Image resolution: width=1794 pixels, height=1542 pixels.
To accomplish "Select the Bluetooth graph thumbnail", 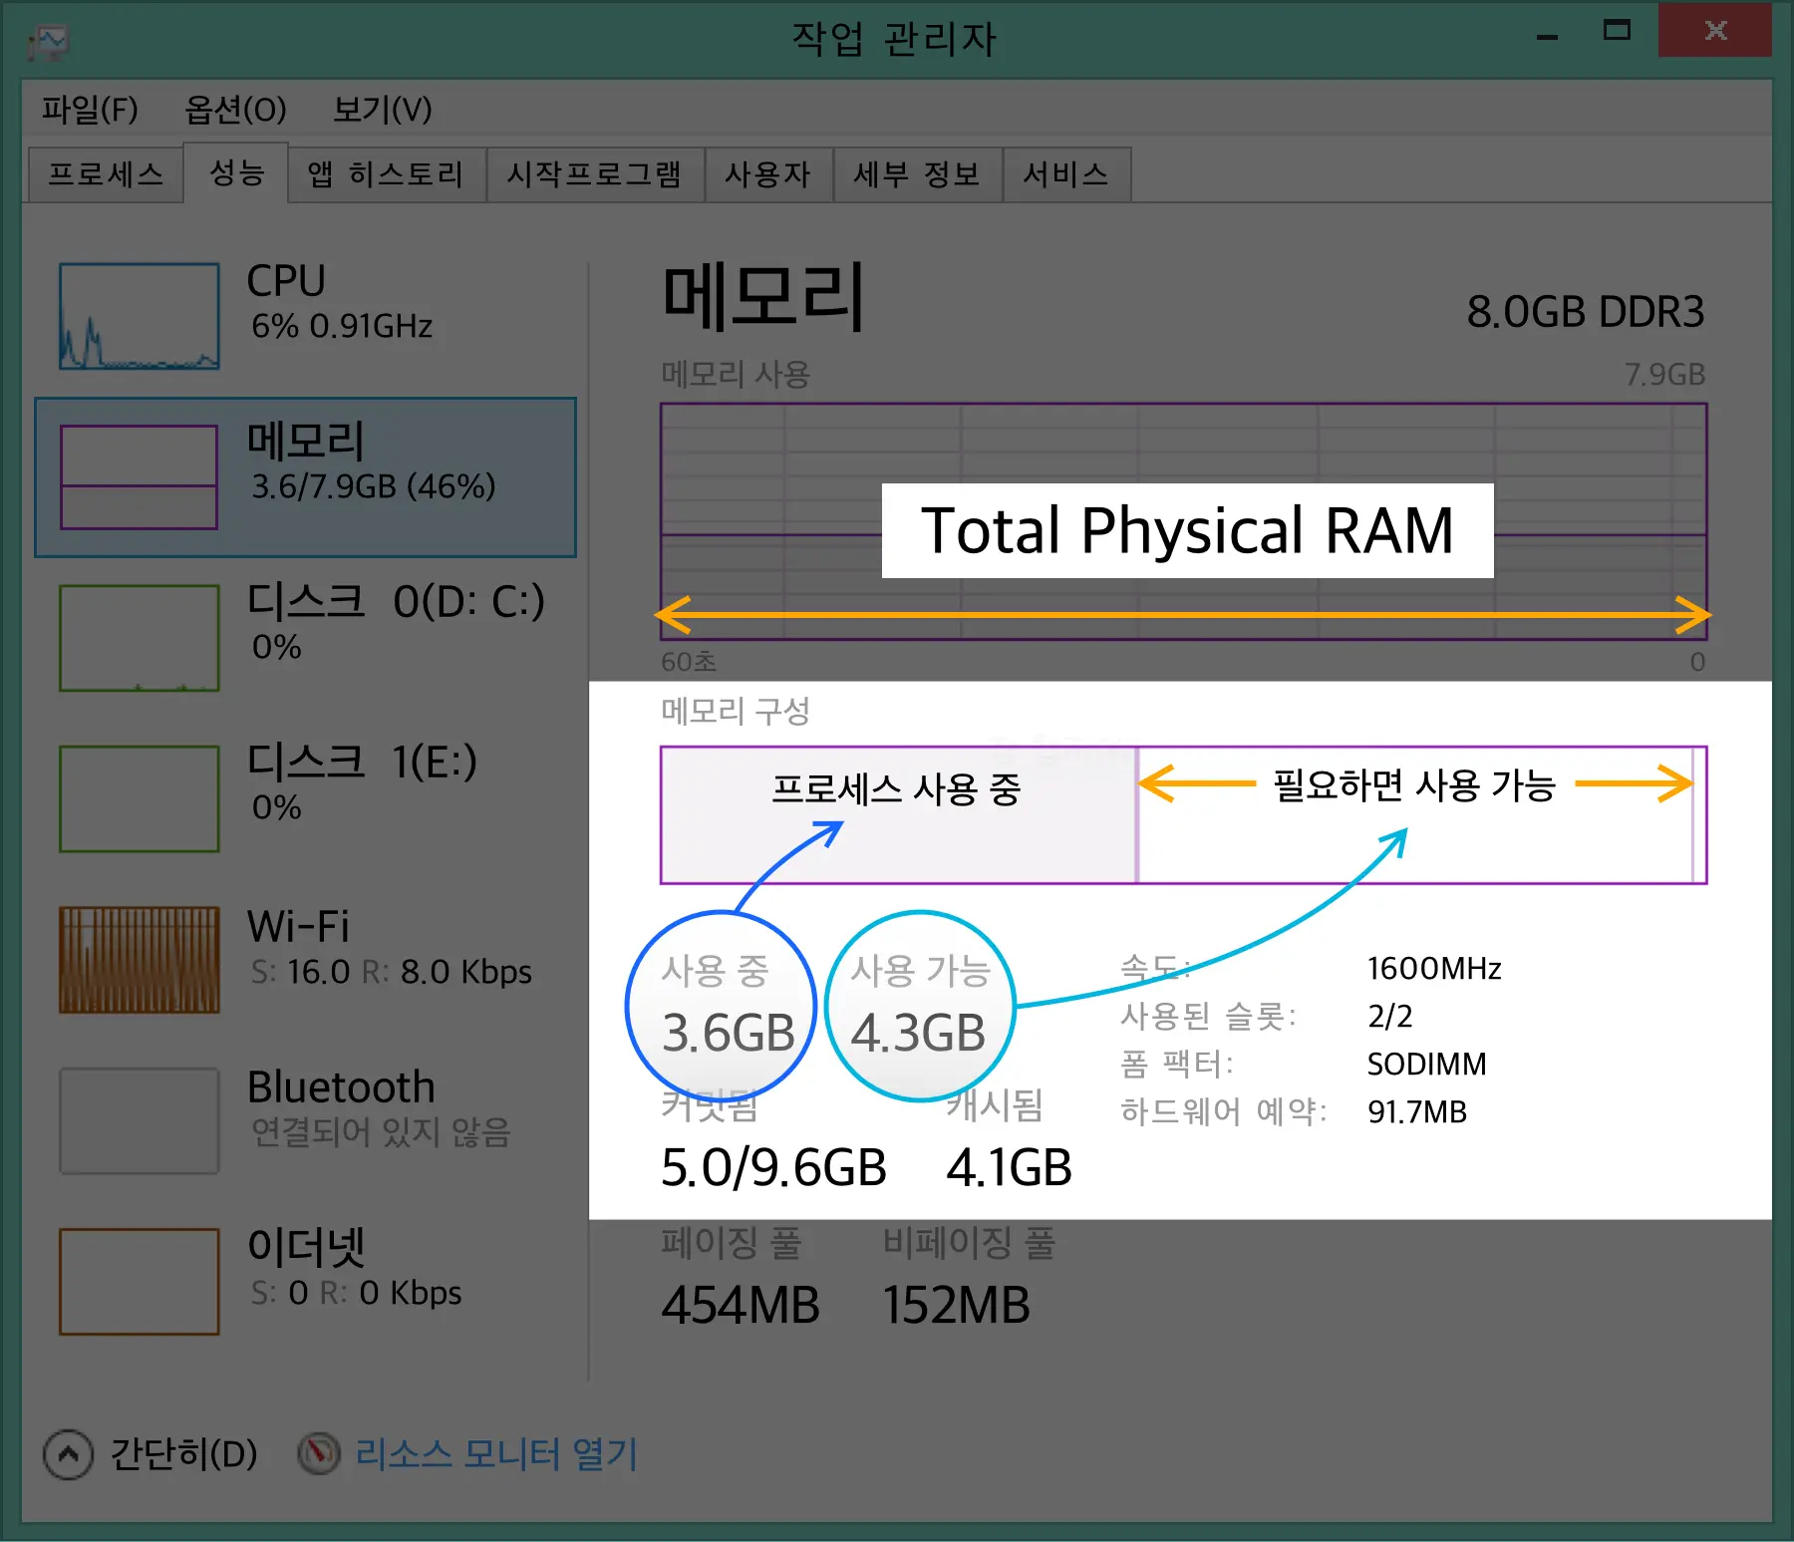I will [x=139, y=1120].
